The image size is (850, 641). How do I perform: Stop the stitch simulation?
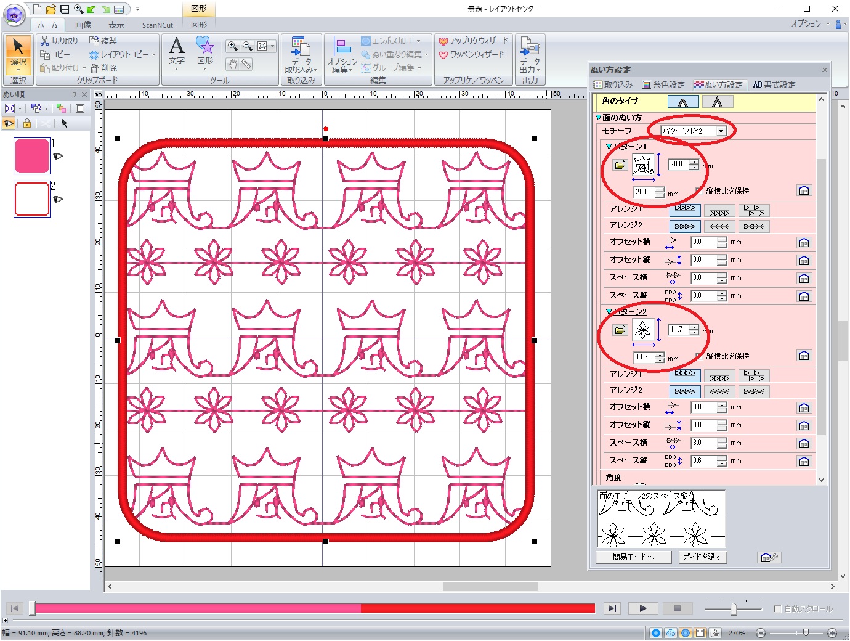click(x=677, y=608)
